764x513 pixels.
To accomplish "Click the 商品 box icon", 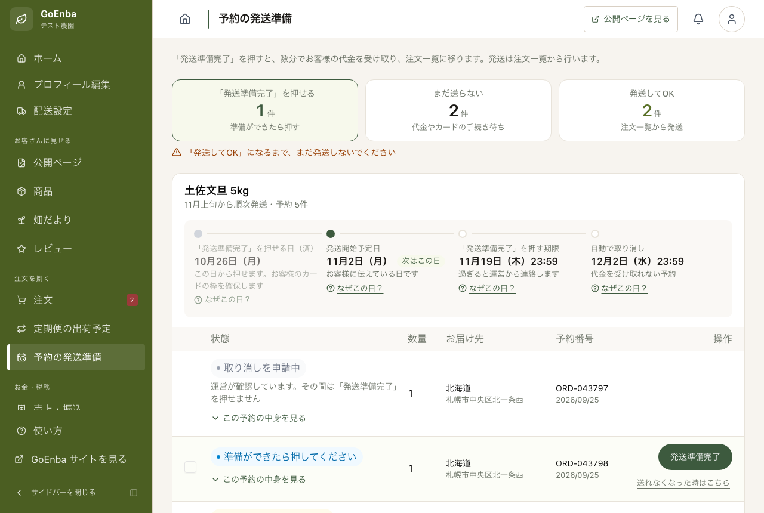I will click(21, 191).
